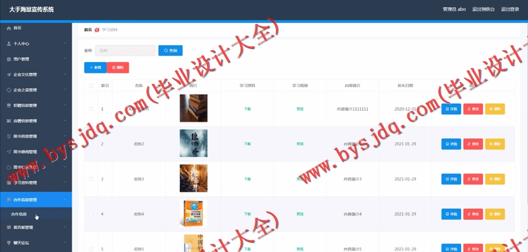Click 详情 icon in row 1
Screen dimensions: 528x252
click(447, 109)
